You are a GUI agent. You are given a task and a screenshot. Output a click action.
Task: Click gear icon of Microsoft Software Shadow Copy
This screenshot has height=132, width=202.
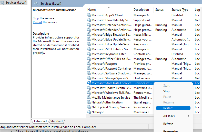(x=89, y=73)
